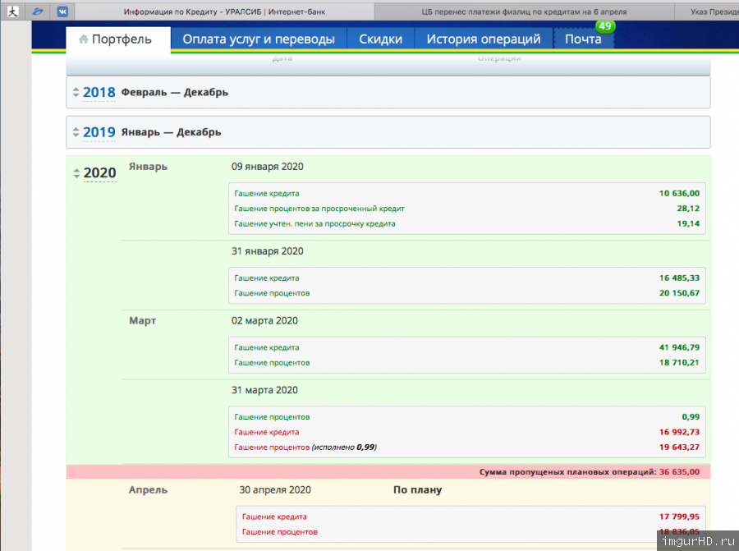The image size is (739, 551).
Task: Click date 31 марта 2020
Action: click(264, 390)
